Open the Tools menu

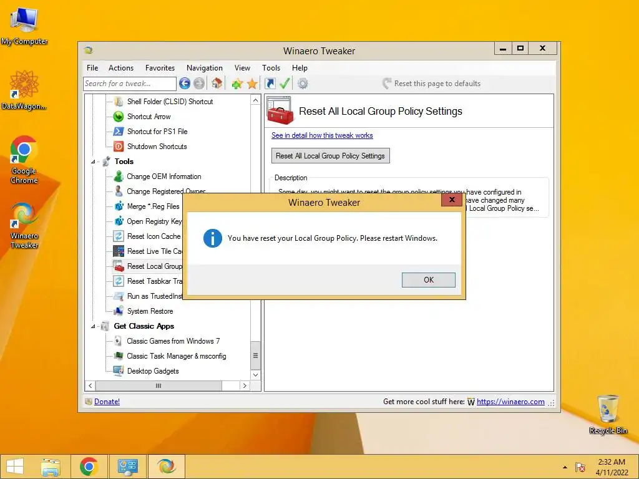click(x=271, y=68)
